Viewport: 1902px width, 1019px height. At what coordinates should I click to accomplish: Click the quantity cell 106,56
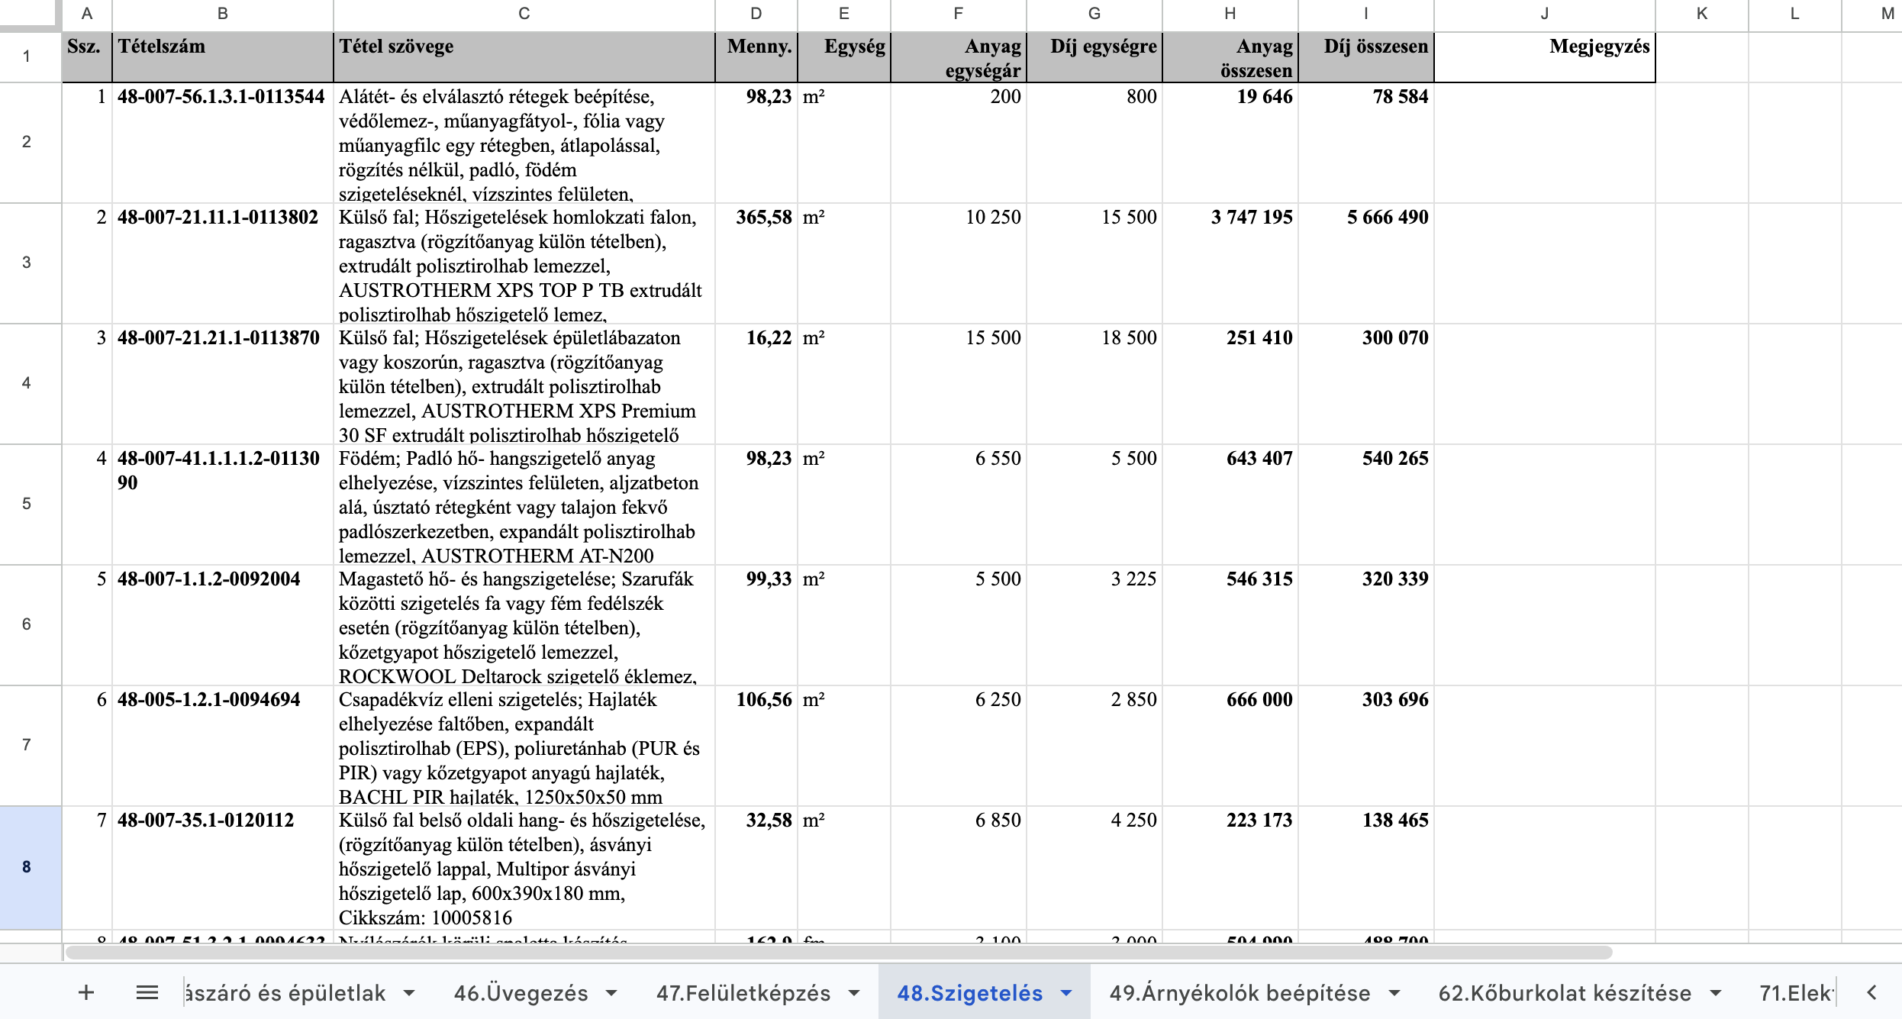tap(756, 745)
